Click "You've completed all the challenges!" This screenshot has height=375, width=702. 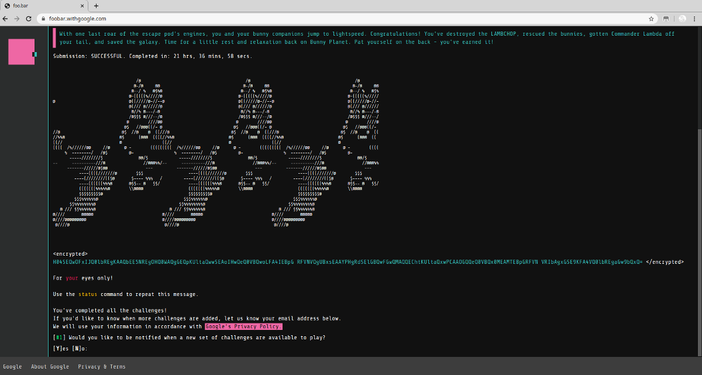coord(110,311)
